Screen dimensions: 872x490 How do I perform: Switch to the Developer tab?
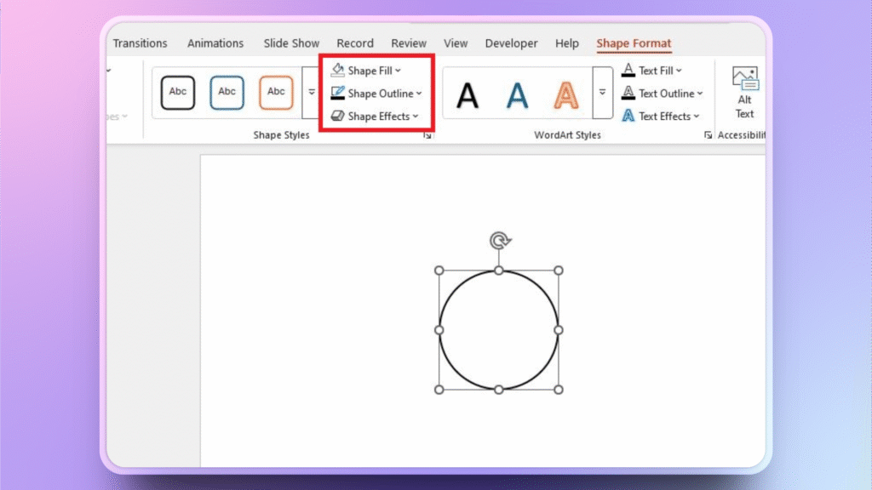pyautogui.click(x=511, y=43)
